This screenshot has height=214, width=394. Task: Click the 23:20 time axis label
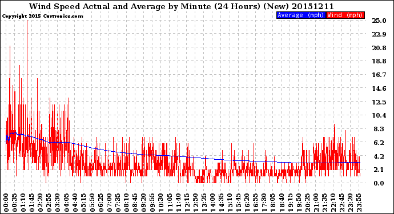coord(351,203)
